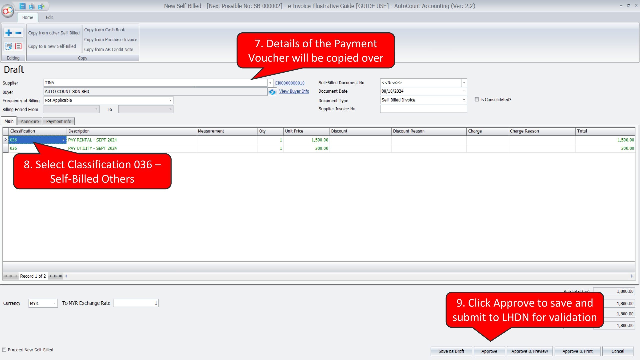Image resolution: width=640 pixels, height=360 pixels.
Task: Open the Edit ribbon tab
Action: (49, 17)
